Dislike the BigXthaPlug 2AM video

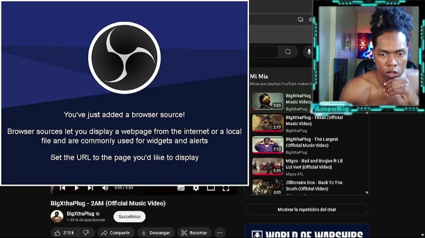86,233
